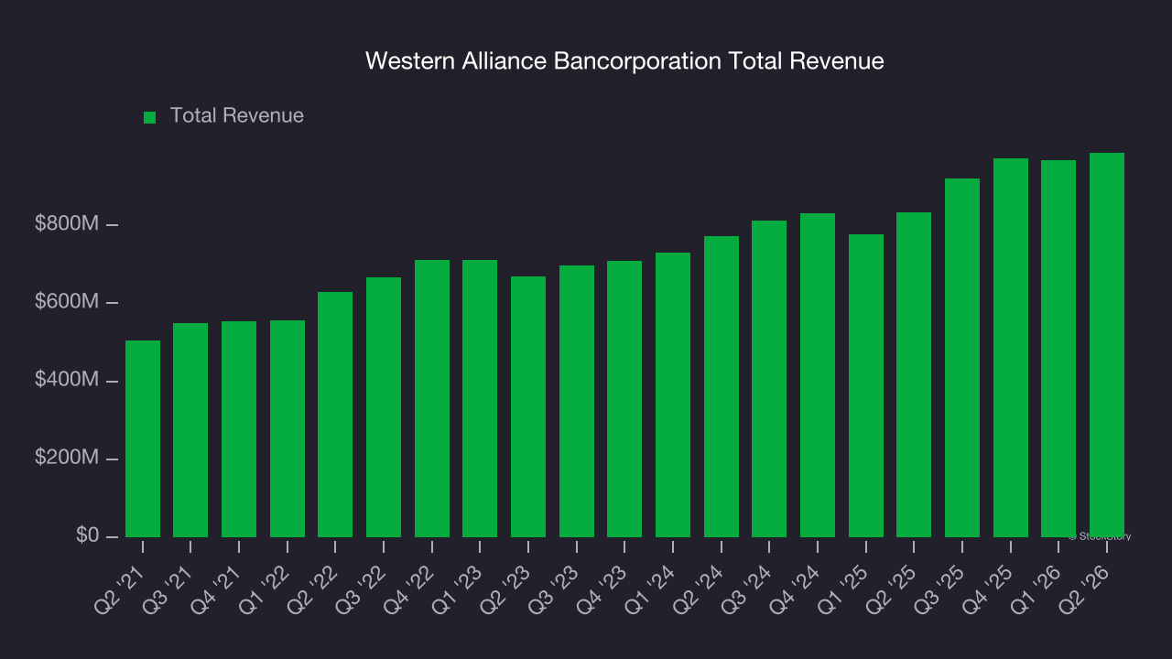Viewport: 1172px width, 659px height.
Task: Click the Q3 '25 revenue bar
Action: point(962,358)
